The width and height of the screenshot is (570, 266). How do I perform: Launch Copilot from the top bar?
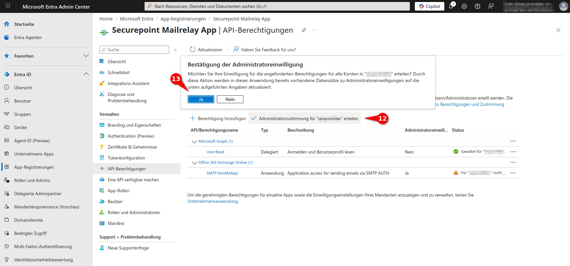coord(429,6)
